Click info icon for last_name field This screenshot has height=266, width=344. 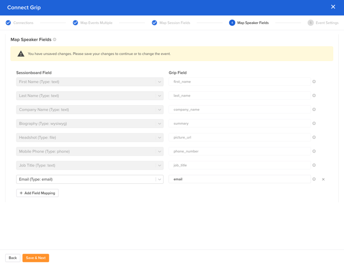click(x=314, y=96)
